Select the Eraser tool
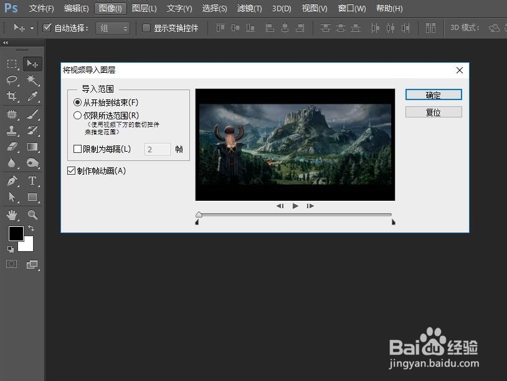 click(x=12, y=147)
